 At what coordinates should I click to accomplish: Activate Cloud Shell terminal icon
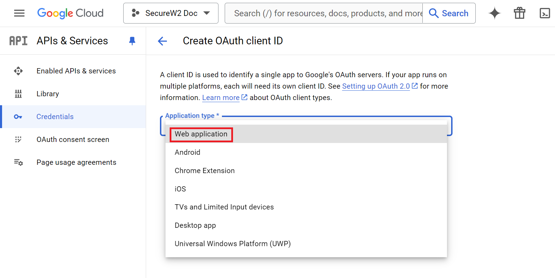tap(545, 13)
